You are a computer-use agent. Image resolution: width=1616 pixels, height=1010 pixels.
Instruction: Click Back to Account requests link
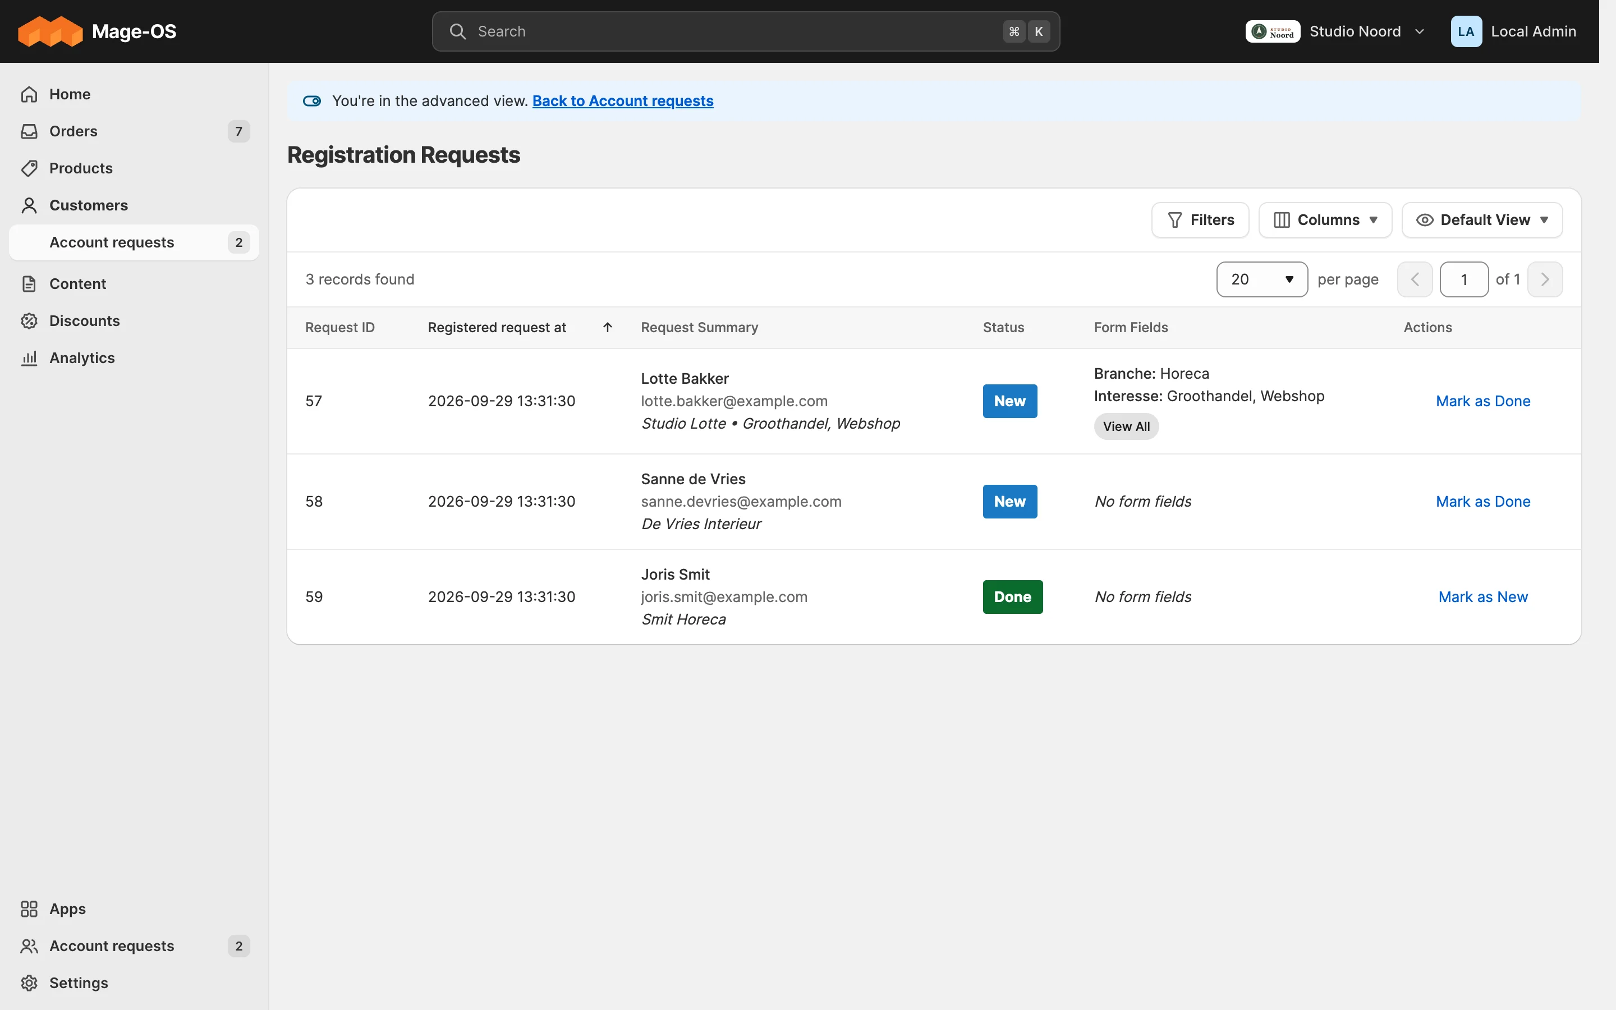(622, 101)
